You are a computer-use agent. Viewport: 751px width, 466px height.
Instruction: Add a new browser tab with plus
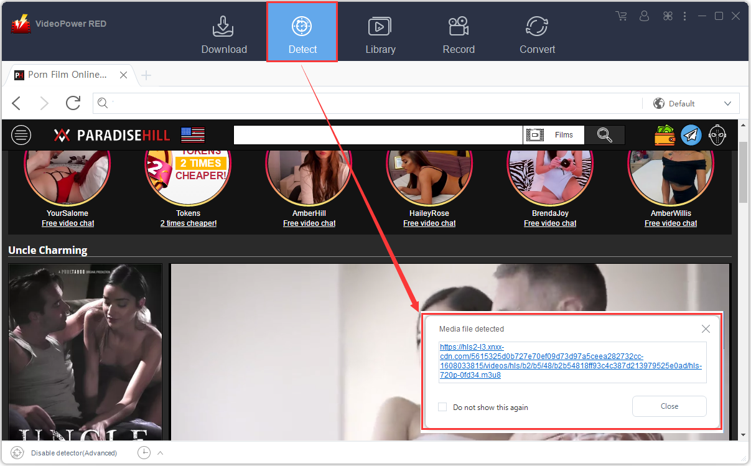146,75
